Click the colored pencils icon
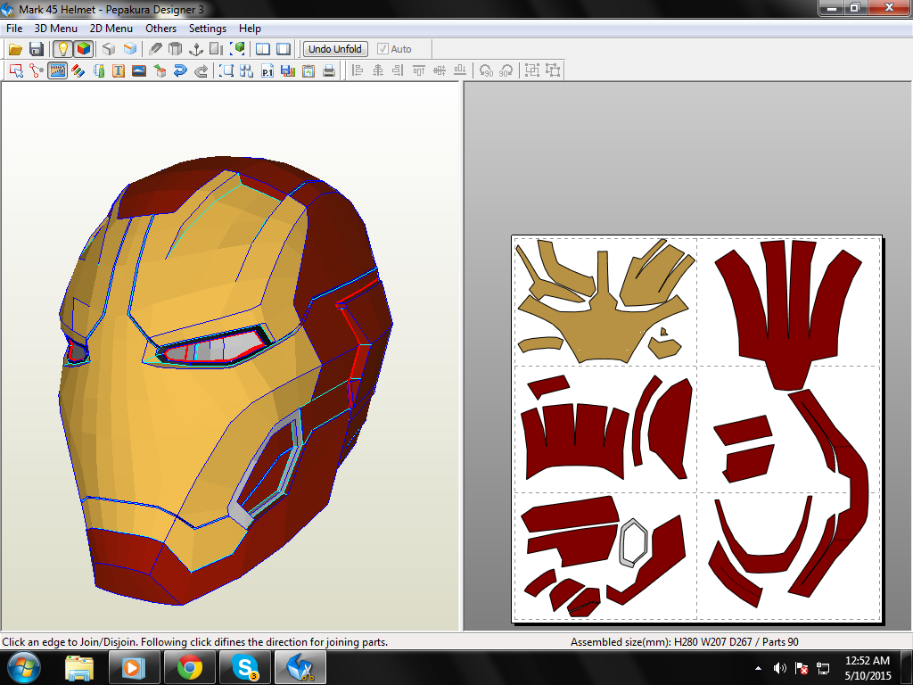The image size is (913, 685). coord(78,70)
